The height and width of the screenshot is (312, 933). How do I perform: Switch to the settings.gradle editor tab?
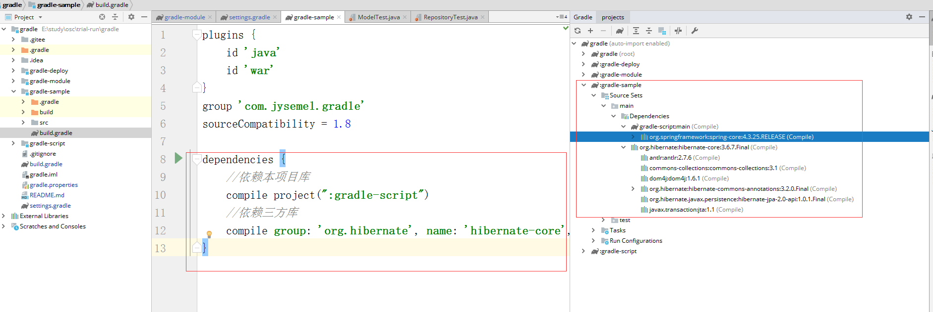point(249,17)
